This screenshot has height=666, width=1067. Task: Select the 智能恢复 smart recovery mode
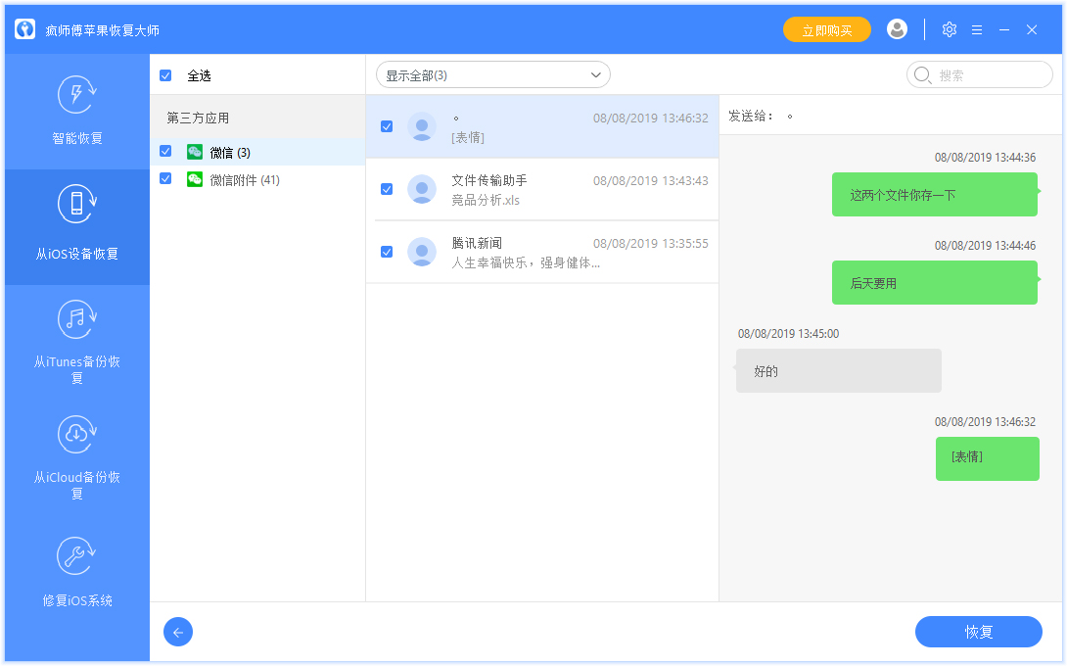[x=76, y=113]
